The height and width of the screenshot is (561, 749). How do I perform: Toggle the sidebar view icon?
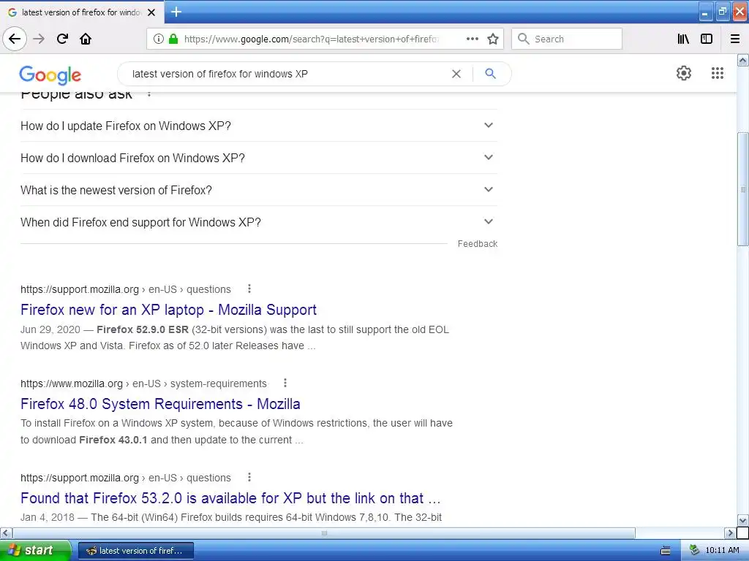point(707,39)
